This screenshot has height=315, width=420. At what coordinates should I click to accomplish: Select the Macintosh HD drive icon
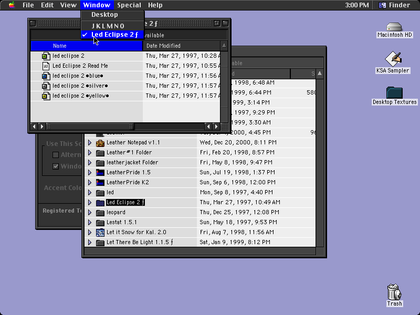394,27
